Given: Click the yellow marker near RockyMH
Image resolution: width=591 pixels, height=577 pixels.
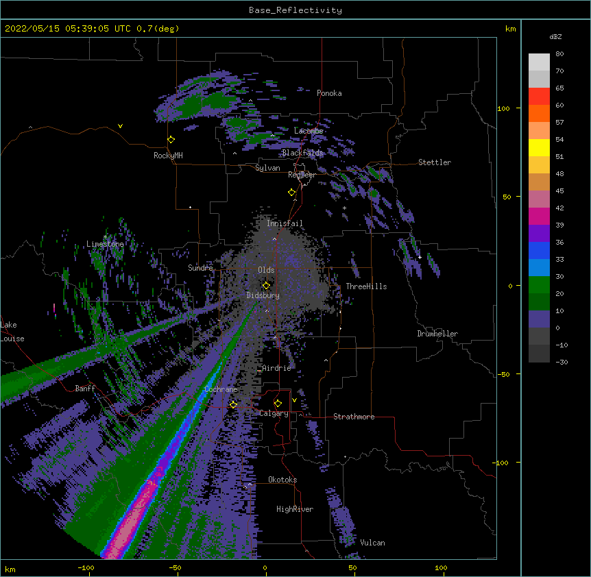Looking at the screenshot, I should (171, 140).
